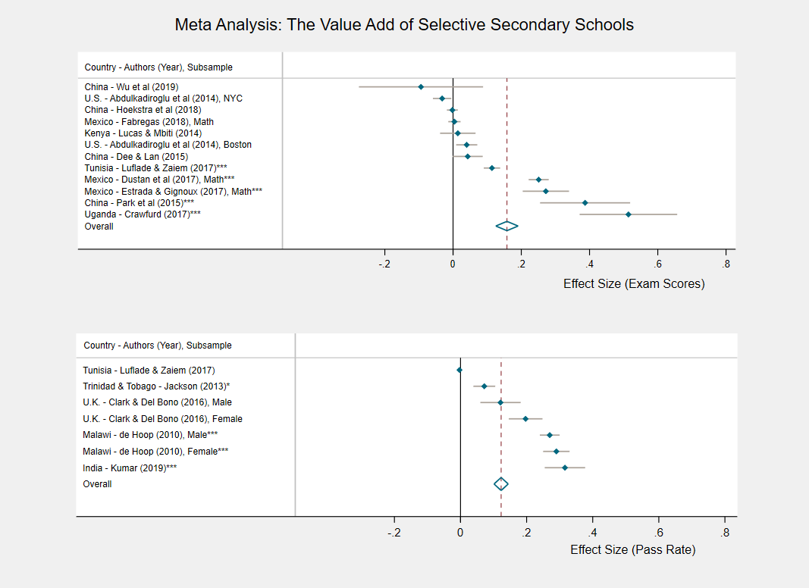The width and height of the screenshot is (809, 588).
Task: Click the Kenya - Lucas & Mbiti (2014) label
Action: pos(143,133)
